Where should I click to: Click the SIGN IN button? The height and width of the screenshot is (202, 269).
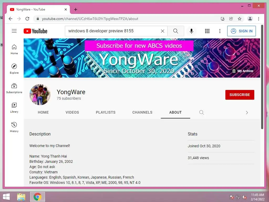(241, 31)
